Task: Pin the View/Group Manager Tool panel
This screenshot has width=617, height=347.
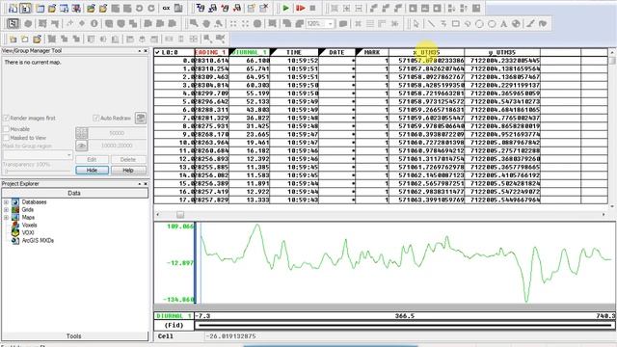Action: [139, 51]
